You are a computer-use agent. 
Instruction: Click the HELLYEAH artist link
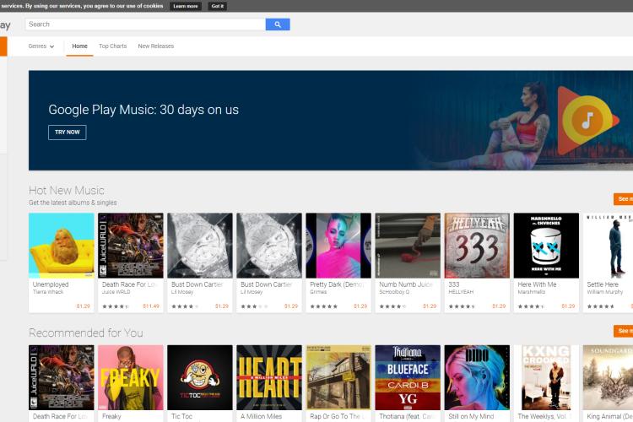pos(461,291)
